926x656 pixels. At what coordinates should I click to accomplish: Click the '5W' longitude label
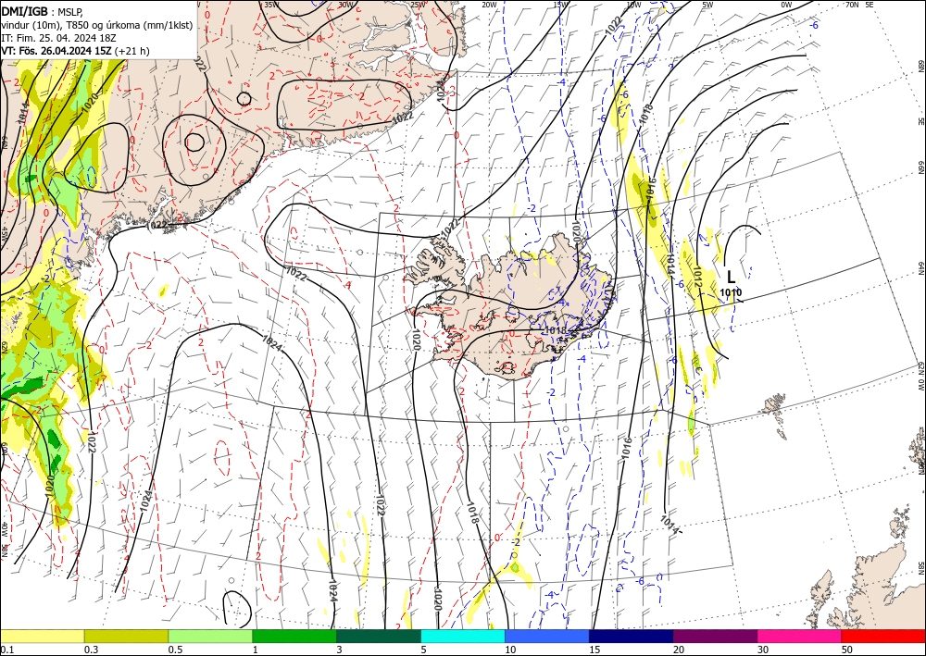(708, 5)
